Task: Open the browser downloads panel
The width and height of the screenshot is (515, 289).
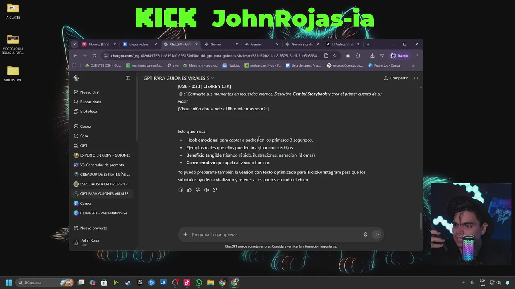Action: pos(372,56)
